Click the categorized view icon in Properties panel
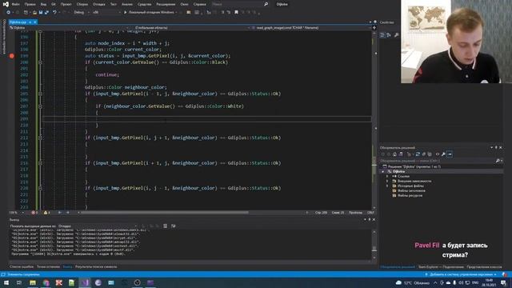Image resolution: width=512 pixels, height=288 pixels. coord(382,35)
